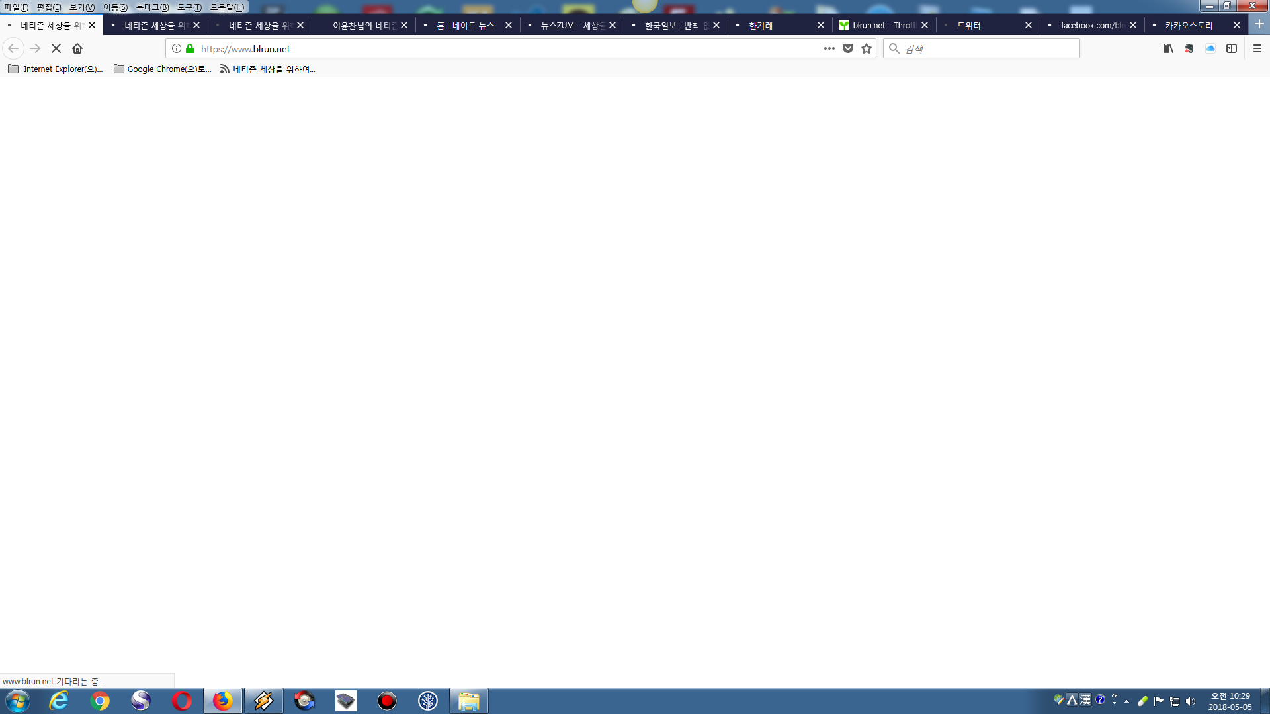Show site information in the address bar
Image resolution: width=1270 pixels, height=714 pixels.
177,48
